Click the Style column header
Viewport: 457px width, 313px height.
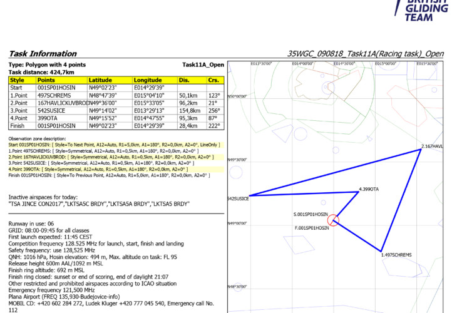(x=17, y=80)
